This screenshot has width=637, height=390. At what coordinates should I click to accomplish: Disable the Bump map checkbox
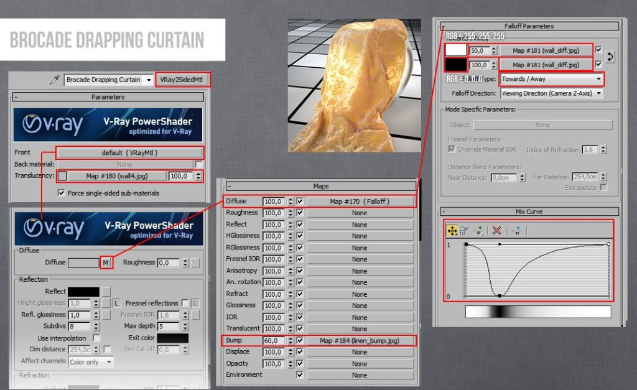click(300, 340)
